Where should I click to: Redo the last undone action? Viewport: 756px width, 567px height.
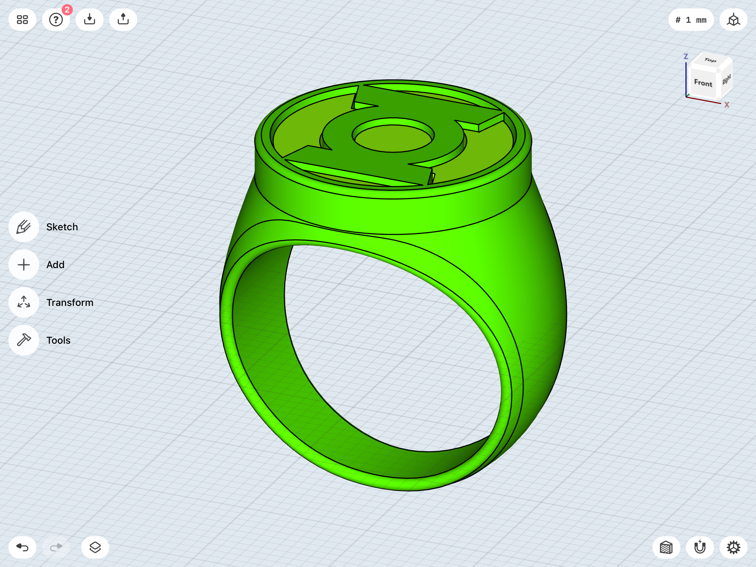[x=56, y=547]
